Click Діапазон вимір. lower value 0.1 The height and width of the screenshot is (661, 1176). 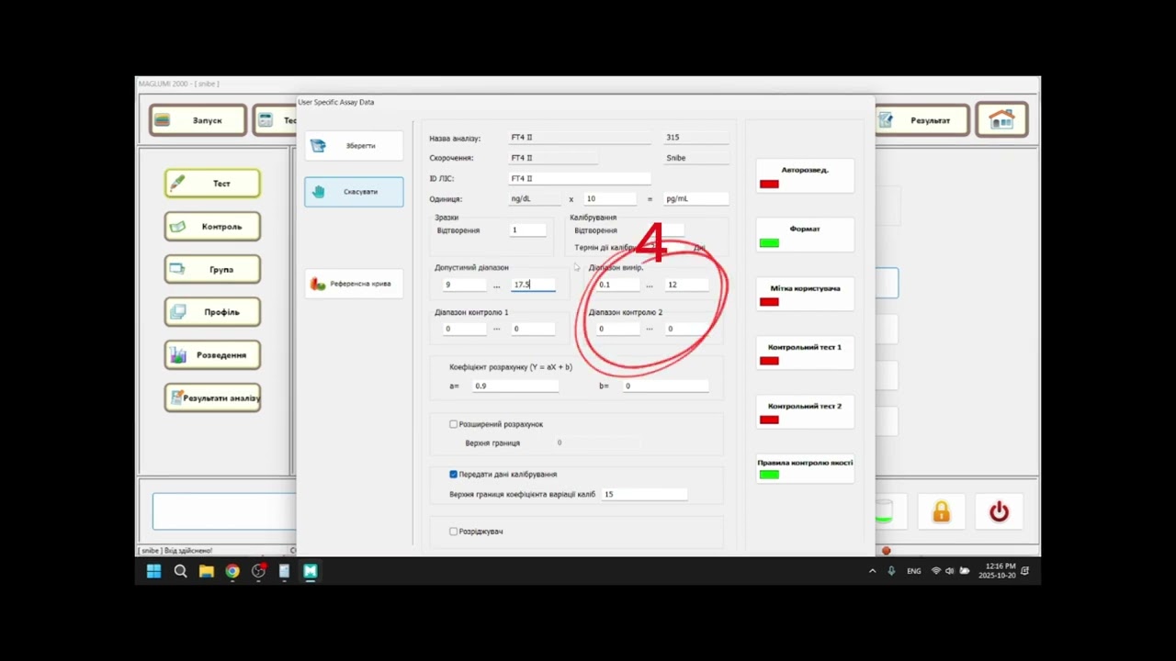[618, 285]
